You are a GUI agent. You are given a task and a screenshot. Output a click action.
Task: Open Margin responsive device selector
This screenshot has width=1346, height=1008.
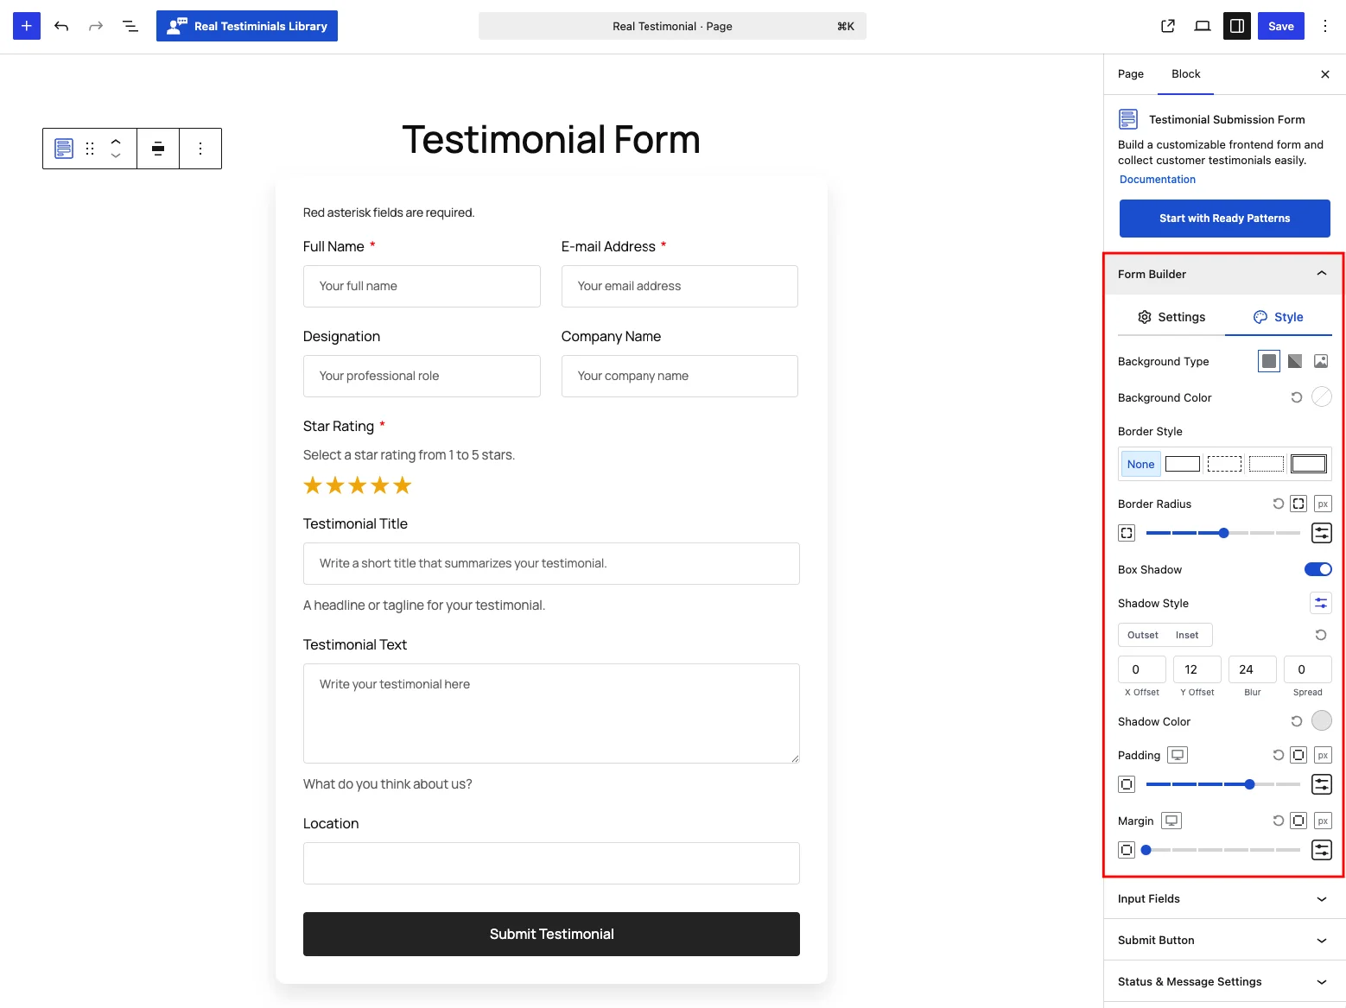[1171, 821]
